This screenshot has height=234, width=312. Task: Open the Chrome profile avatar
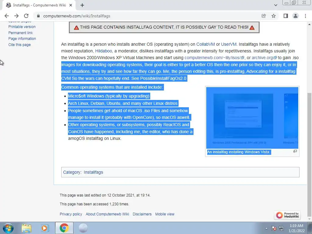[x=296, y=16]
